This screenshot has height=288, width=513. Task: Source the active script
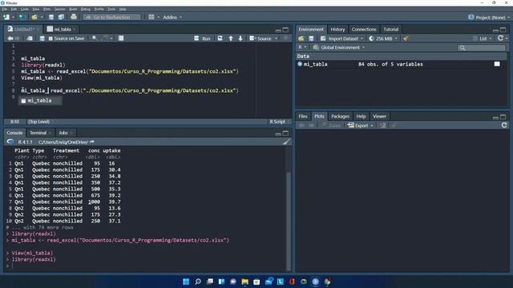[x=261, y=38]
